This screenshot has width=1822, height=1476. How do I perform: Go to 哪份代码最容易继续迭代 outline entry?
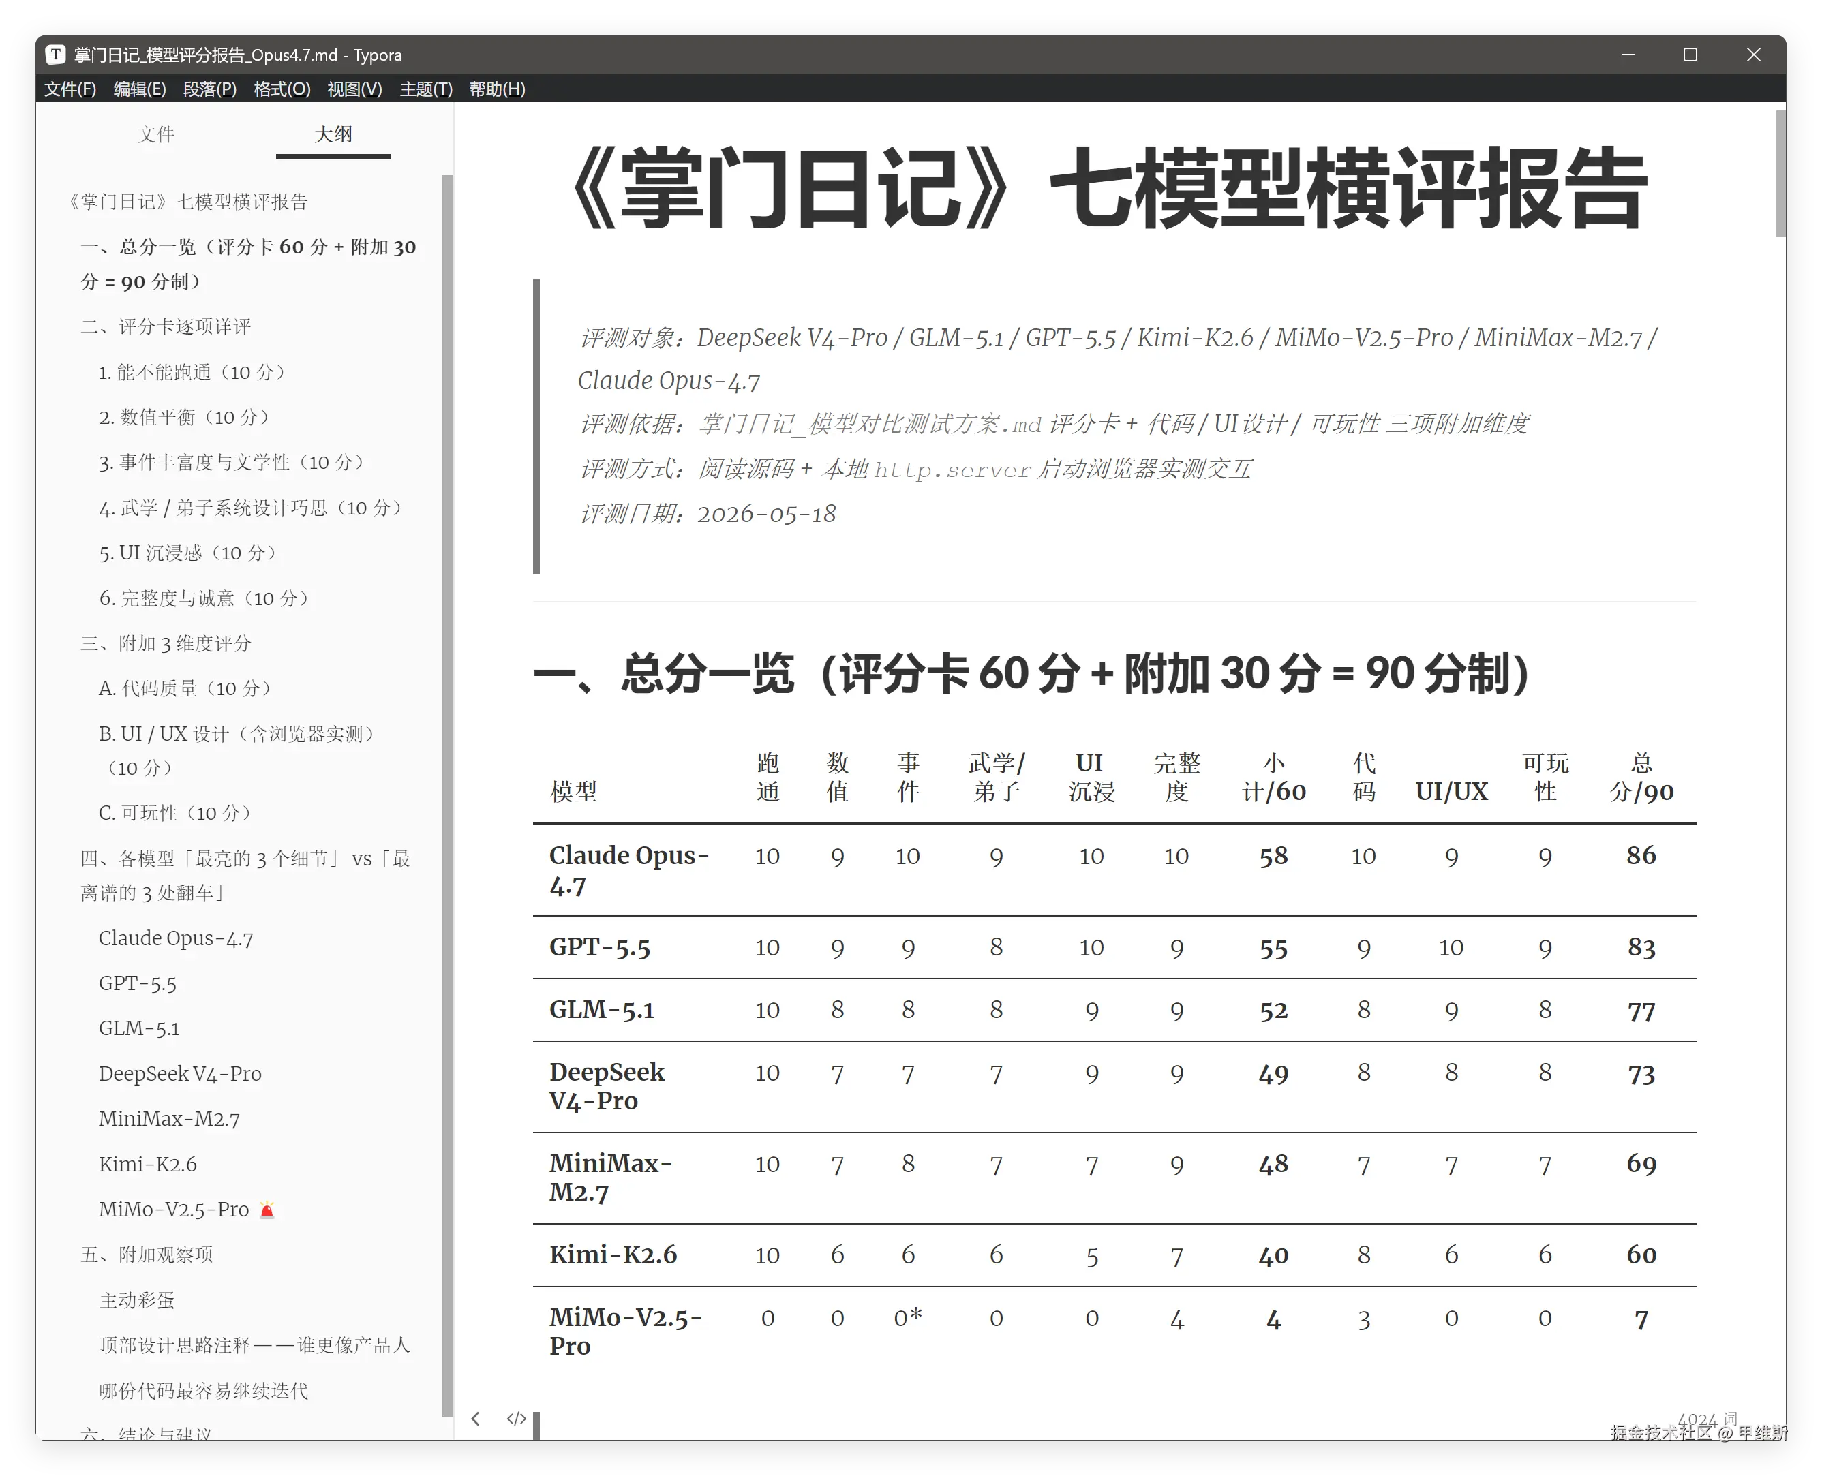point(203,1390)
